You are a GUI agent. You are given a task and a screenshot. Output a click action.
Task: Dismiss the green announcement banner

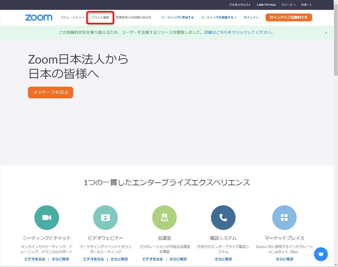click(326, 33)
